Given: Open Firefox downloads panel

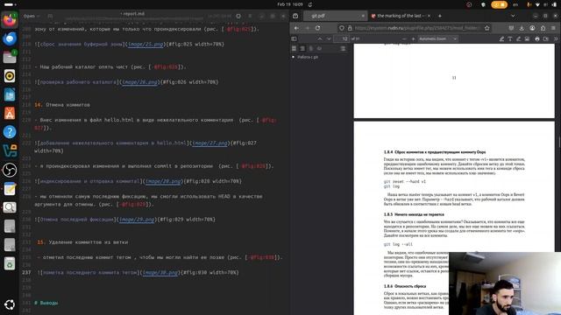Looking at the screenshot, I should pyautogui.click(x=522, y=28).
